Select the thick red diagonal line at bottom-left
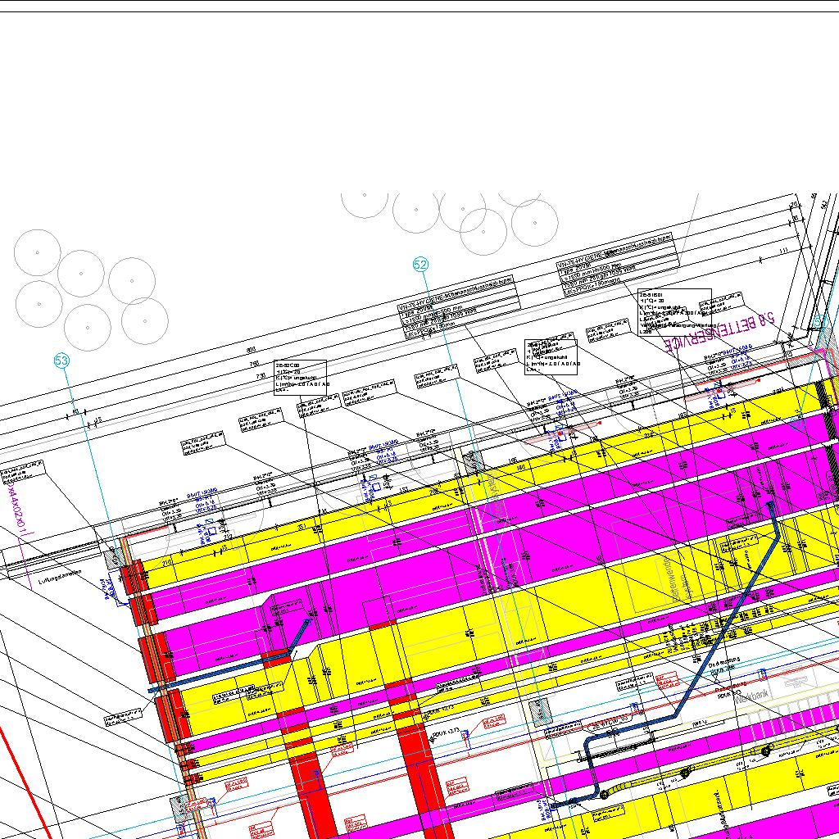Viewport: 839px width, 839px height. (x=25, y=770)
